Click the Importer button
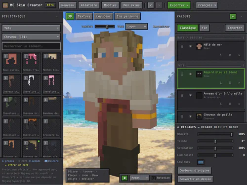 235,28
